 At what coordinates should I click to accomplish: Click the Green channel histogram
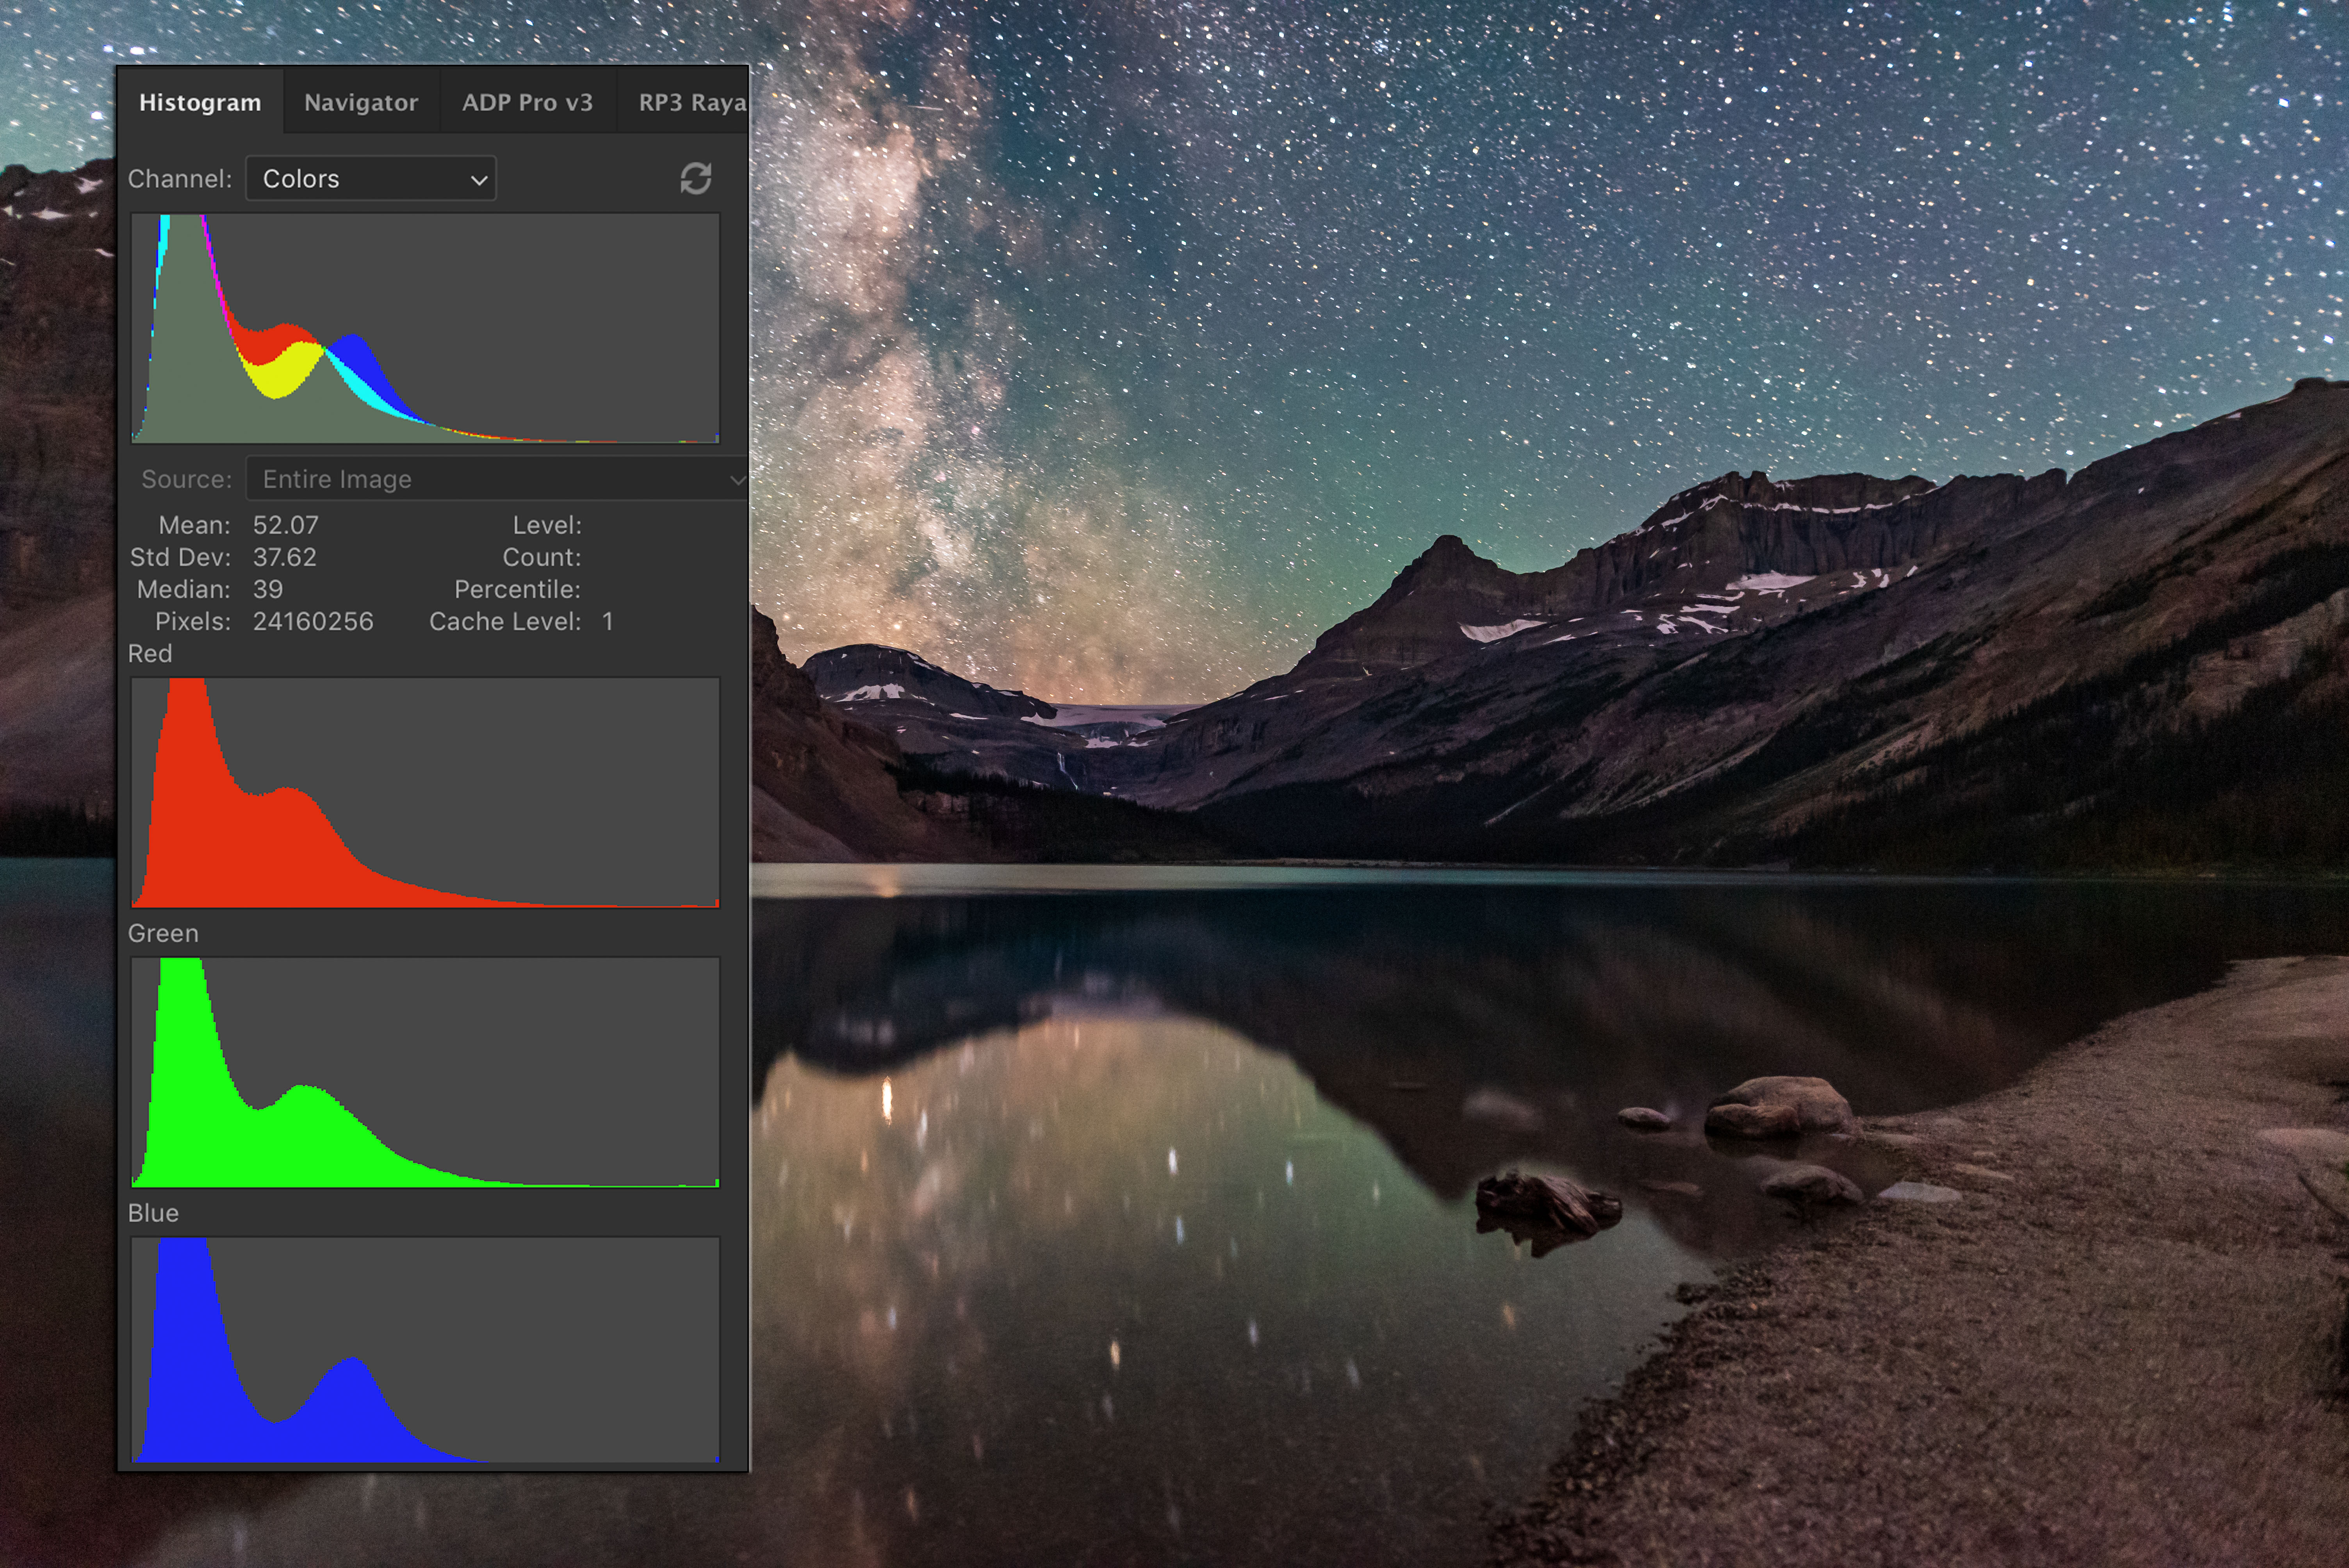[x=425, y=1072]
